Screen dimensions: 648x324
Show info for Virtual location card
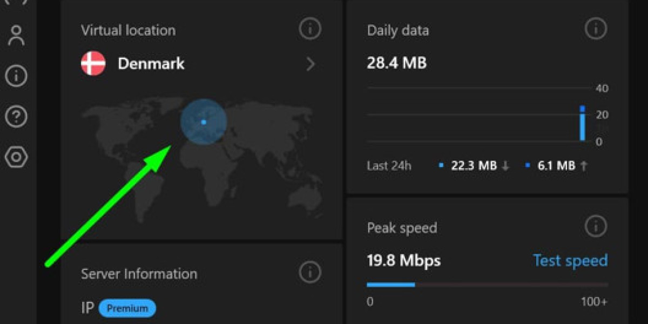310,30
